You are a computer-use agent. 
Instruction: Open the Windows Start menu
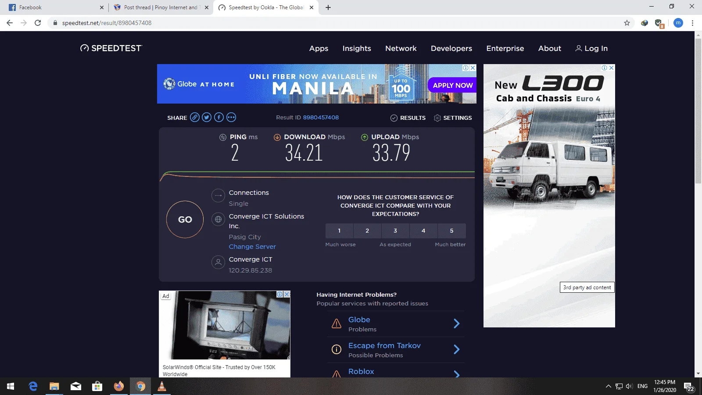[x=11, y=386]
